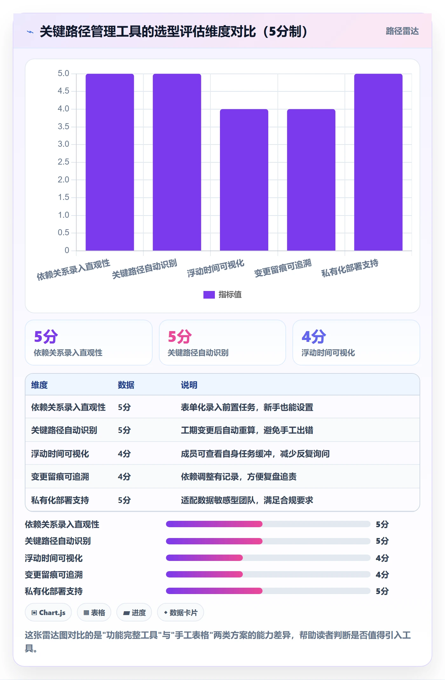Select the 进度 tag chip
Image resolution: width=445 pixels, height=680 pixels.
[134, 613]
